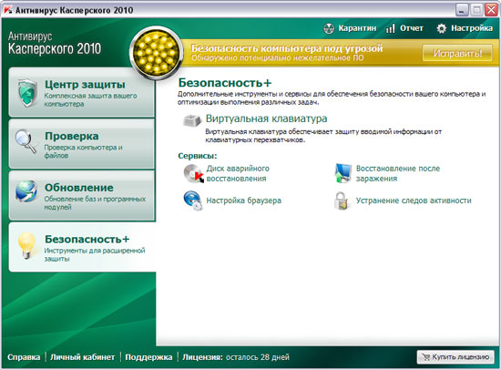Open Настройка settings from top bar
This screenshot has height=370, width=501.
(472, 28)
